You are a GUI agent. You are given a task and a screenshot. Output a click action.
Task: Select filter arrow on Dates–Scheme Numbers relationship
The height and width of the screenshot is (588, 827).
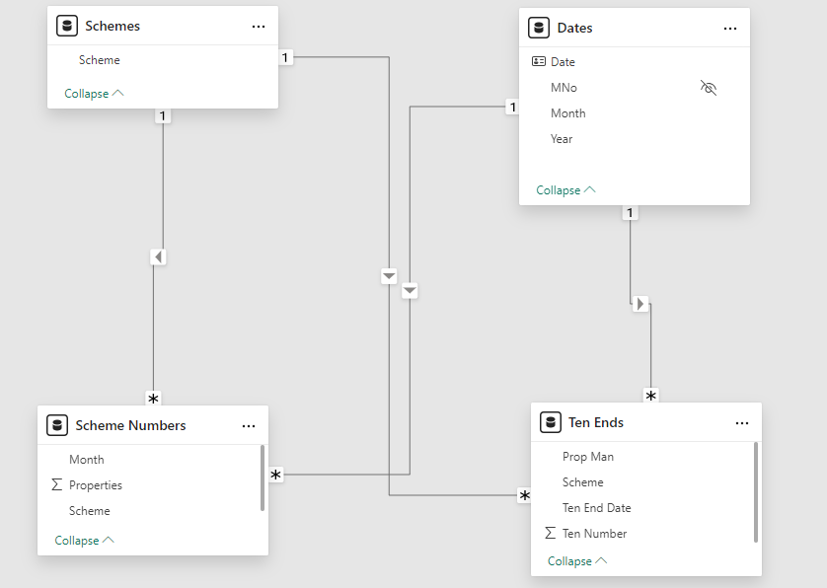click(x=410, y=291)
